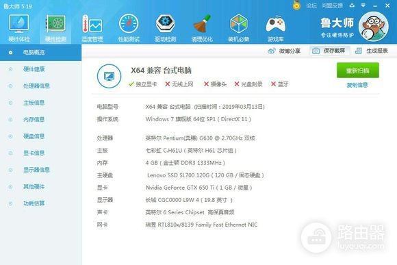Click the X64 兼容 台式电脑 heading

(x=161, y=70)
